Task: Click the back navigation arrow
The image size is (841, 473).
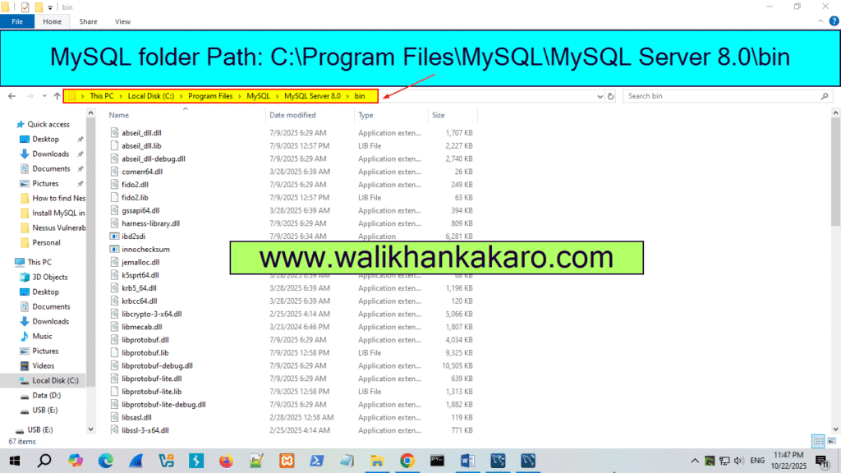Action: (x=11, y=96)
